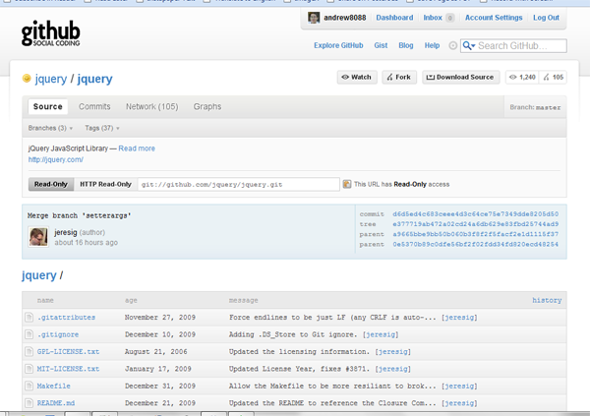This screenshot has height=416, width=590.
Task: Open the Dashboard link
Action: [x=394, y=18]
